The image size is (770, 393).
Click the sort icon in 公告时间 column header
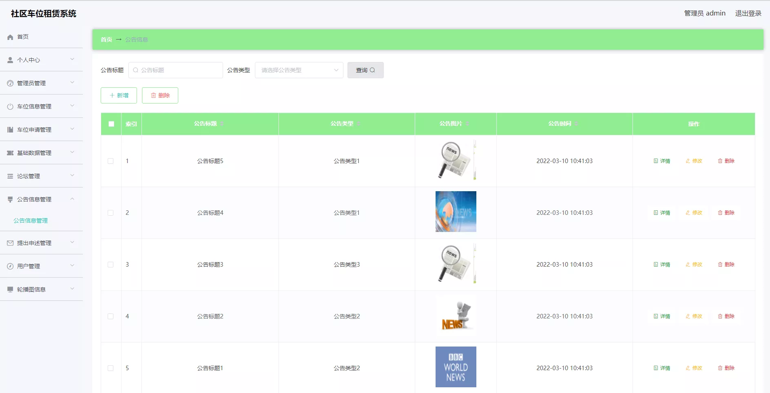pos(576,124)
